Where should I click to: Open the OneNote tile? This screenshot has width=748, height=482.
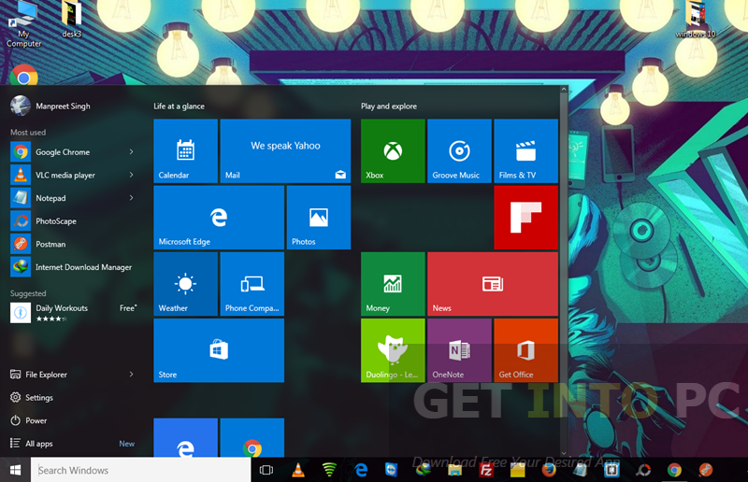pyautogui.click(x=459, y=350)
